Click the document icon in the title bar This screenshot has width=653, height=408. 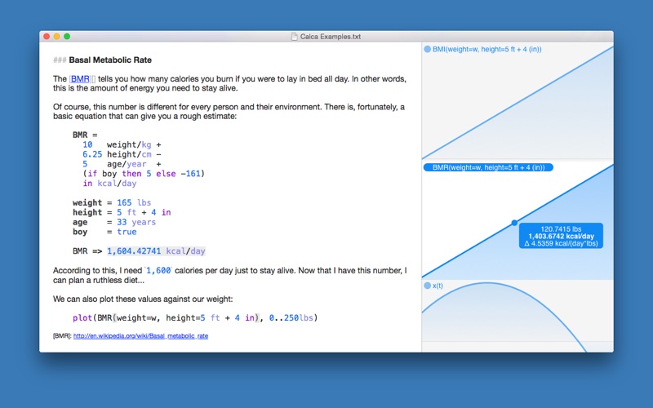coord(295,37)
